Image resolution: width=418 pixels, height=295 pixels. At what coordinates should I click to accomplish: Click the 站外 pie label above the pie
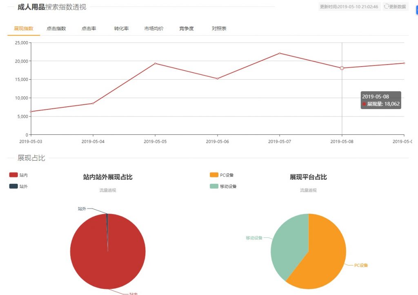click(x=82, y=208)
